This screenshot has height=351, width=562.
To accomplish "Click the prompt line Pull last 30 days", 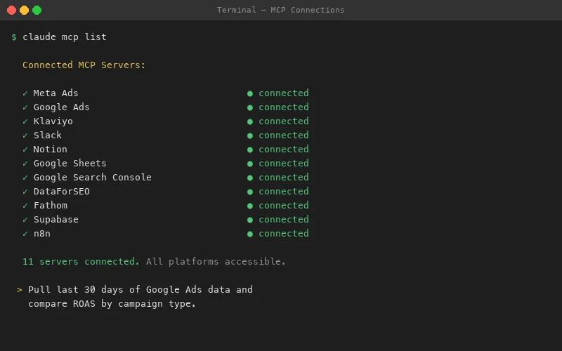I will tap(140, 290).
